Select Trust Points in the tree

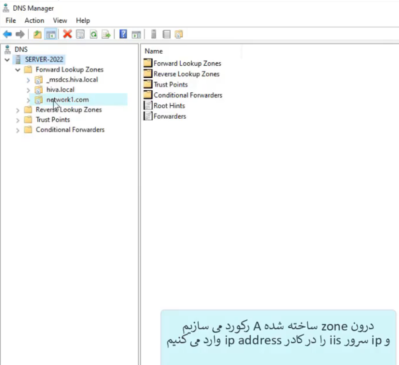click(53, 120)
